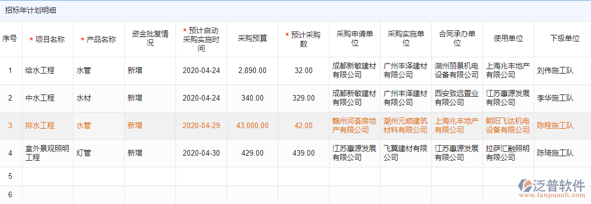Select row number 1

click(x=10, y=71)
